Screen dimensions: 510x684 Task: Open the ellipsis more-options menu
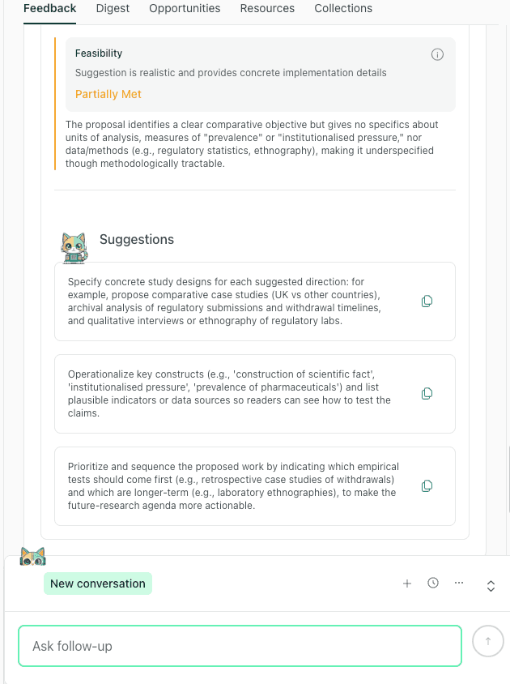459,583
